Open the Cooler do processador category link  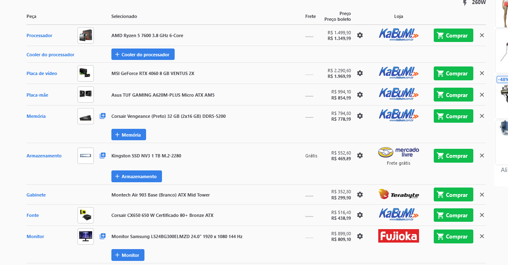point(50,55)
